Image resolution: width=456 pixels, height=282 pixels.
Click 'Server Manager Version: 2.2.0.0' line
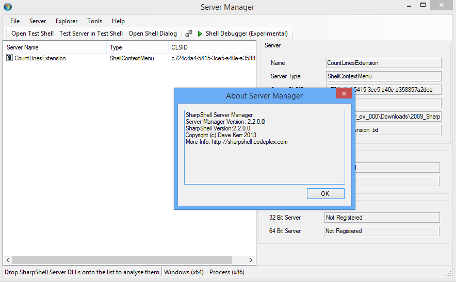click(x=225, y=122)
